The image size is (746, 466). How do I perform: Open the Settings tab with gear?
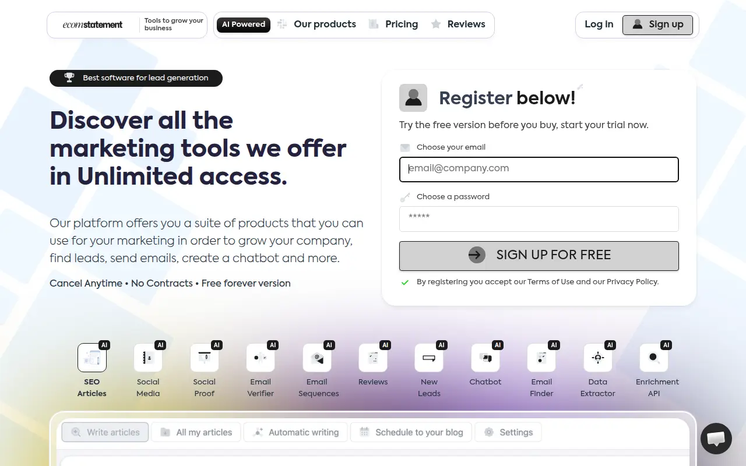point(508,432)
